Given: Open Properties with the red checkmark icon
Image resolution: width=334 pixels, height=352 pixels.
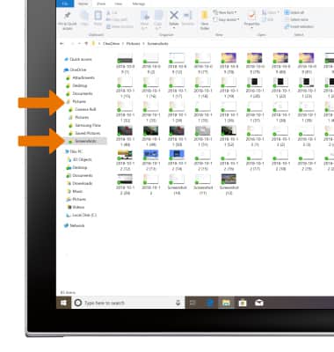Looking at the screenshot, I should (x=251, y=18).
